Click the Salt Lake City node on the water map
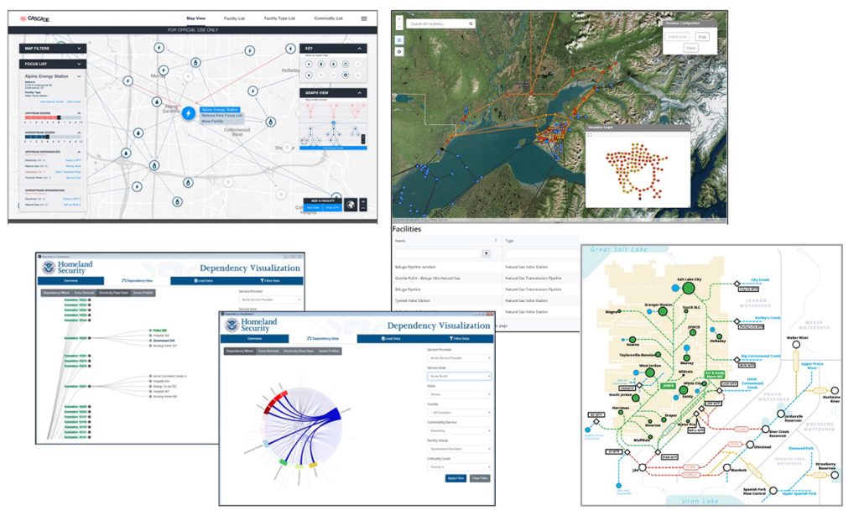Screen dimensions: 859x526 [689, 289]
